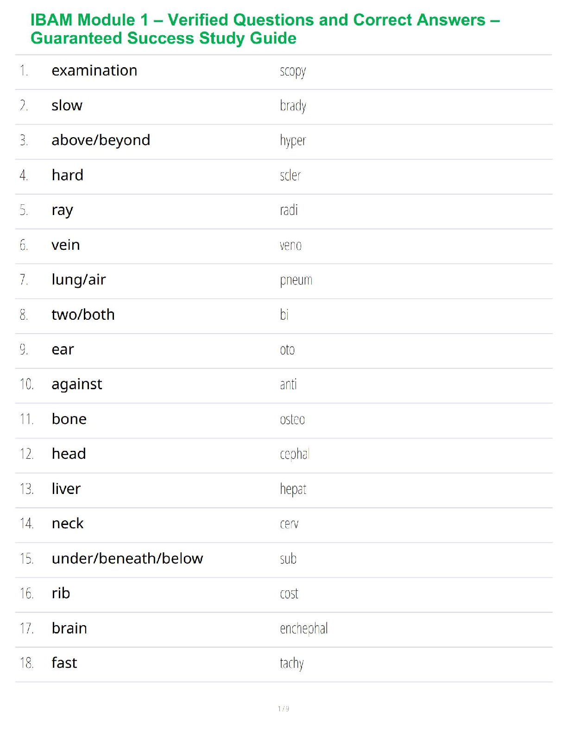The image size is (567, 734).
Task: Click the term "above/beyond"
Action: tap(101, 140)
